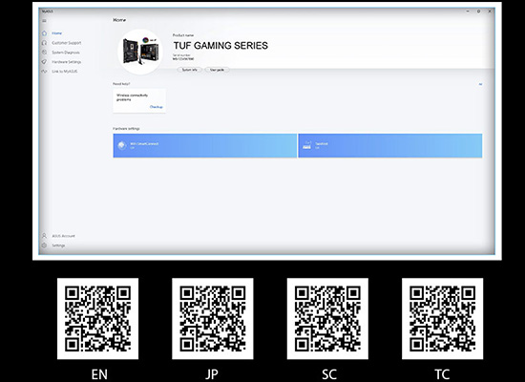Click the Serial number label text
The height and width of the screenshot is (382, 525).
click(x=181, y=55)
